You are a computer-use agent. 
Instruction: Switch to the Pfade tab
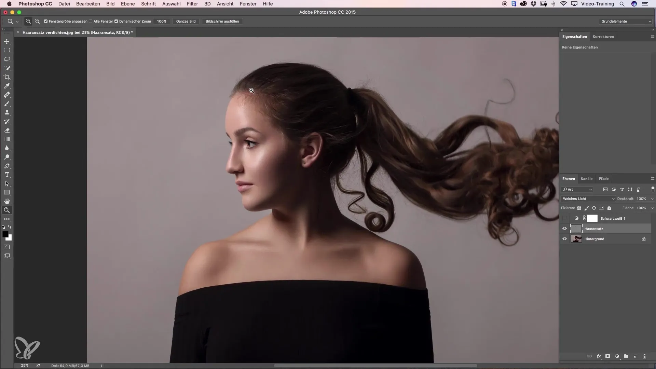point(604,179)
